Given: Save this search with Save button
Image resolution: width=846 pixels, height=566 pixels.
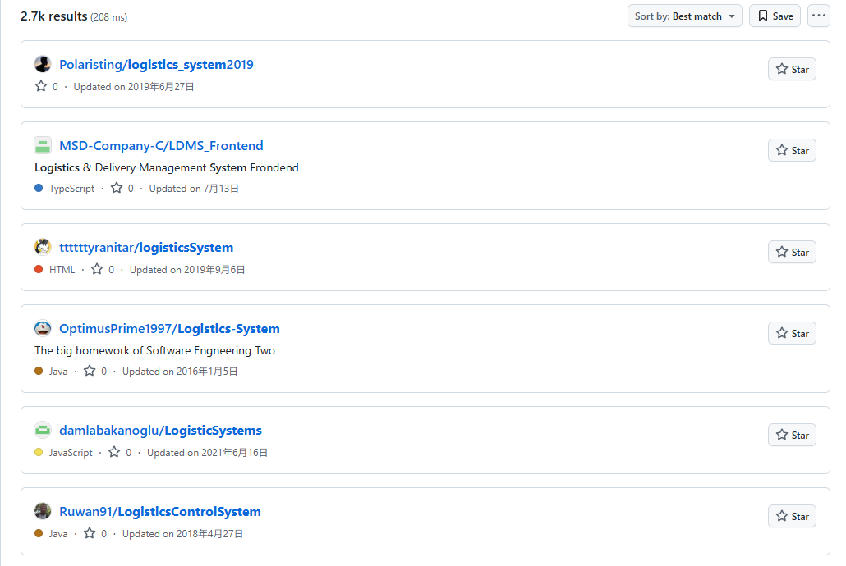Looking at the screenshot, I should coord(775,16).
